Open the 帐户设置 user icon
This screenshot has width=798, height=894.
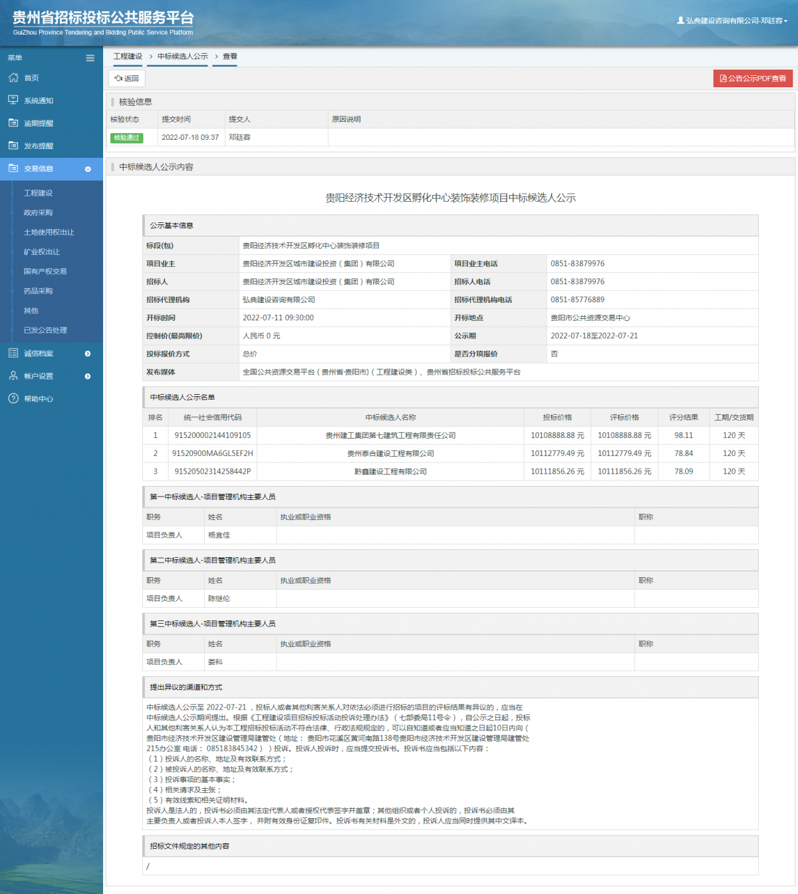point(13,375)
